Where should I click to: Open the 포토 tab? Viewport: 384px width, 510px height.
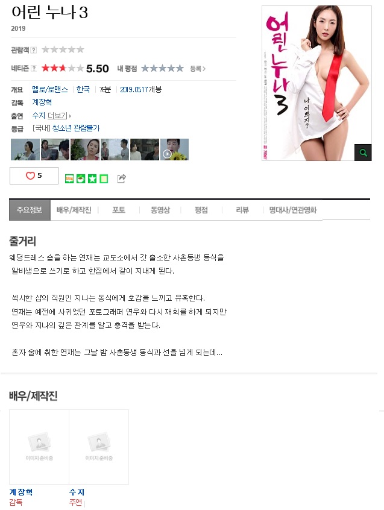pyautogui.click(x=119, y=210)
